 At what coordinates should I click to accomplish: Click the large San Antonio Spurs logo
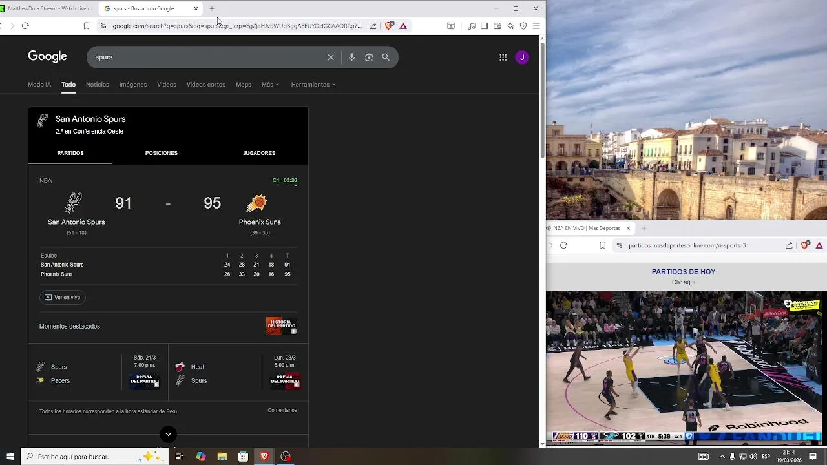[74, 203]
